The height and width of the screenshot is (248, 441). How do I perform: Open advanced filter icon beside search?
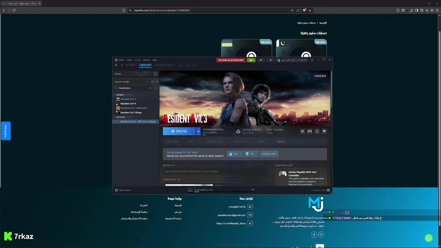155,88
